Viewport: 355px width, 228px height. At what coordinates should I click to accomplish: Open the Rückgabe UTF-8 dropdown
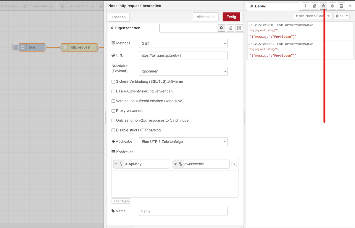pos(183,142)
